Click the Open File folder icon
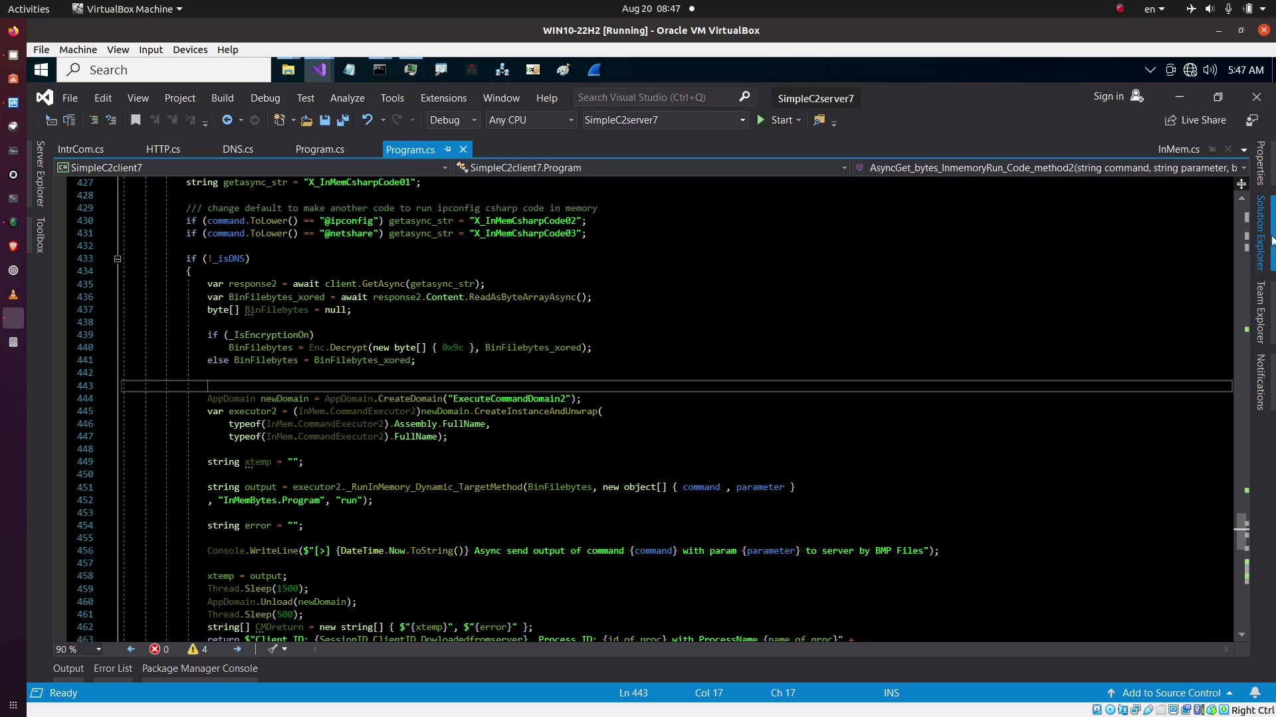This screenshot has width=1276, height=717. tap(306, 120)
